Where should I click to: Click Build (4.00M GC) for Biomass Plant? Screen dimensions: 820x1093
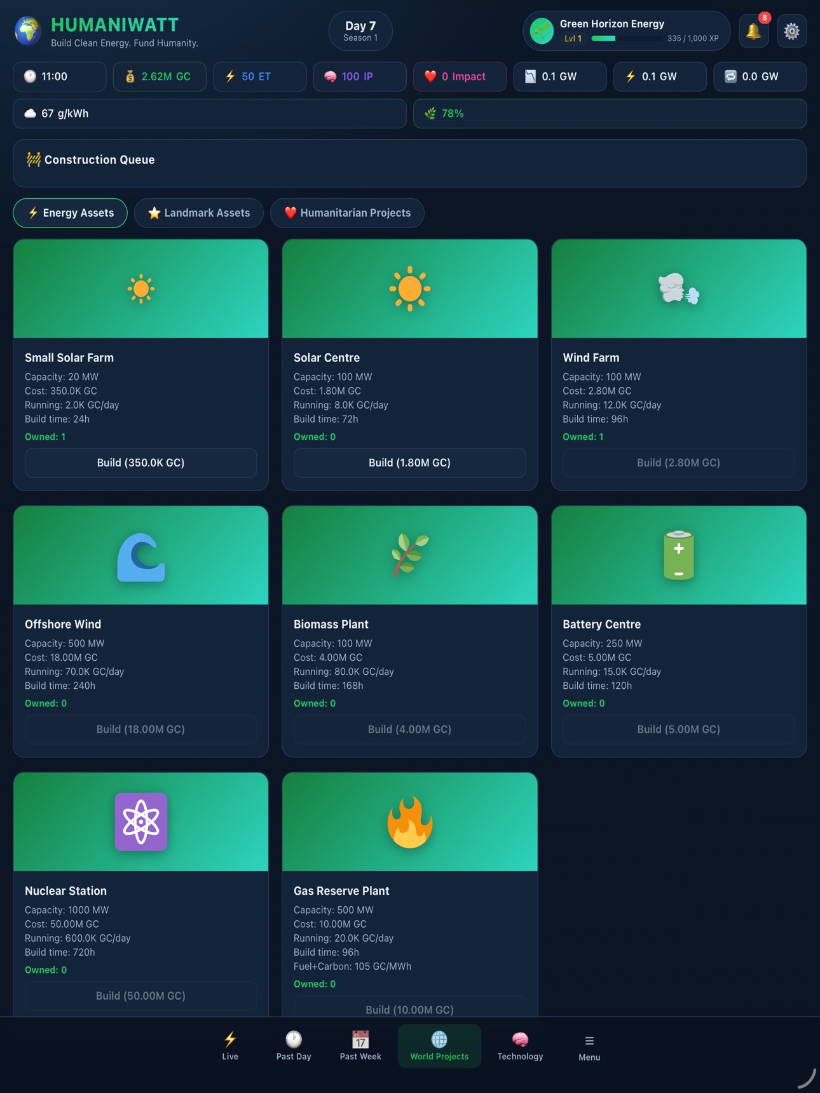(x=410, y=730)
